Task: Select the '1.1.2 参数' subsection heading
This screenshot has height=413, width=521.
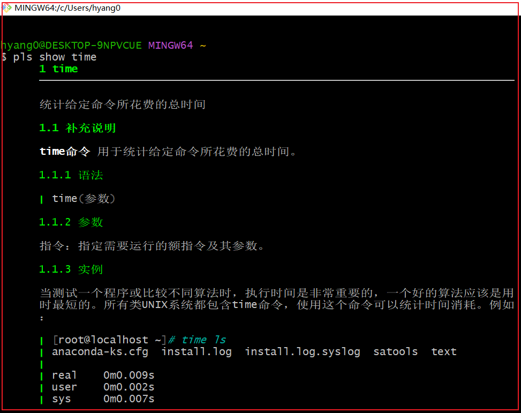Action: tap(71, 222)
